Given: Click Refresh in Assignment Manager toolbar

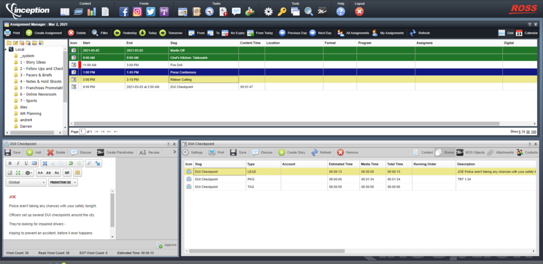Looking at the screenshot, I should (x=420, y=33).
